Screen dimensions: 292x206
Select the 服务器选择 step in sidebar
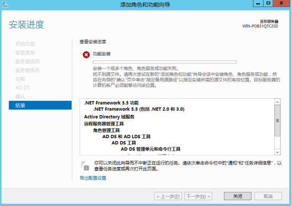tap(27, 61)
